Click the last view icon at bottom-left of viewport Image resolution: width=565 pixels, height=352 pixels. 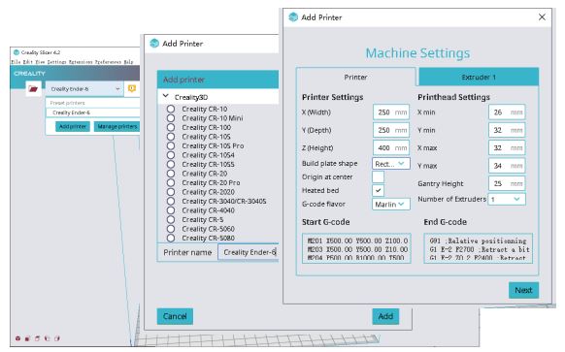(57, 338)
